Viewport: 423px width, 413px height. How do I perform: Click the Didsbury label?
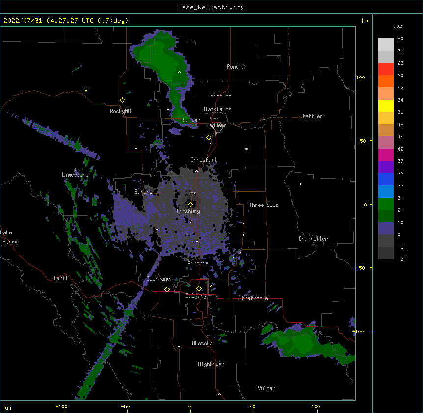[x=188, y=211]
